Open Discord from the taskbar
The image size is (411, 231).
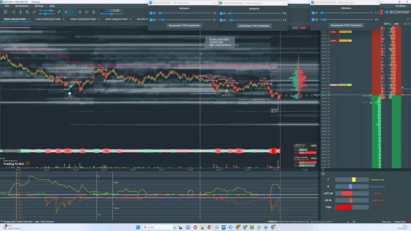(195, 227)
